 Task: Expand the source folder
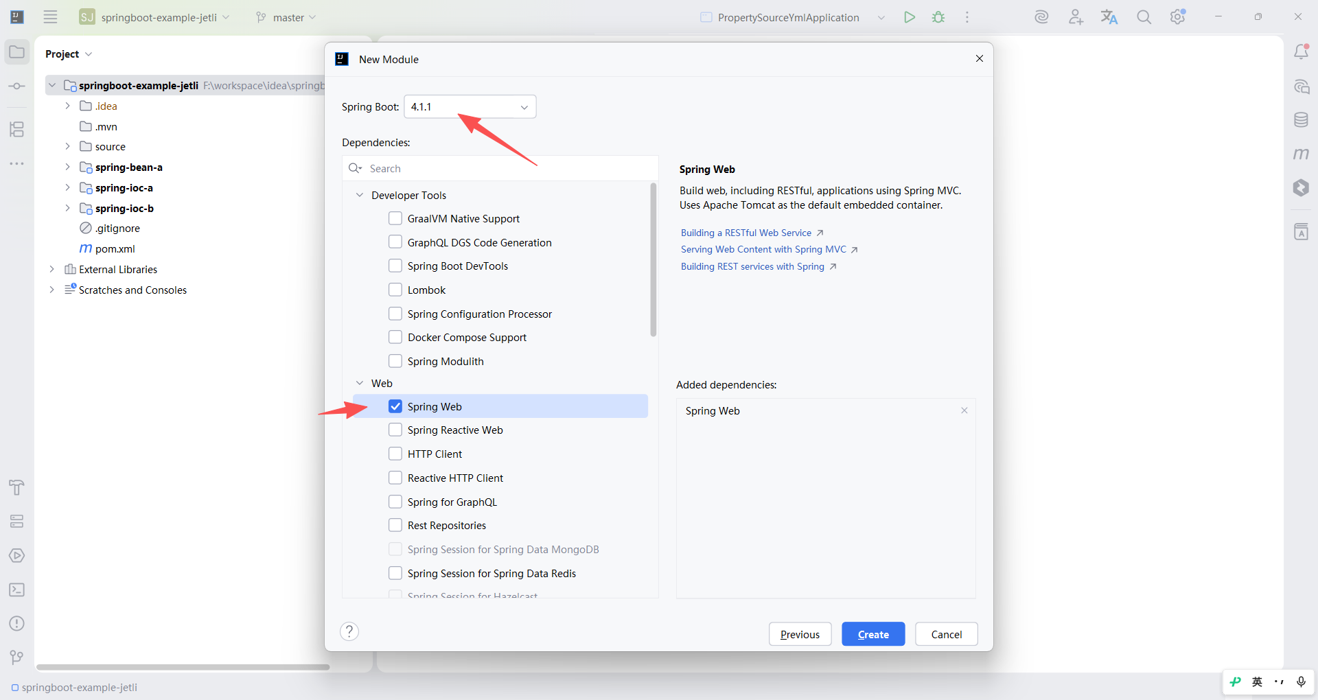pyautogui.click(x=67, y=146)
